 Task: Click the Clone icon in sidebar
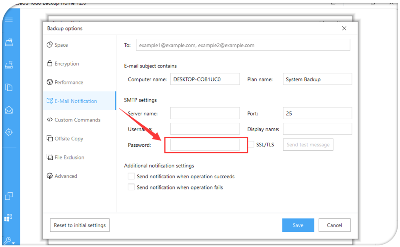(9, 196)
